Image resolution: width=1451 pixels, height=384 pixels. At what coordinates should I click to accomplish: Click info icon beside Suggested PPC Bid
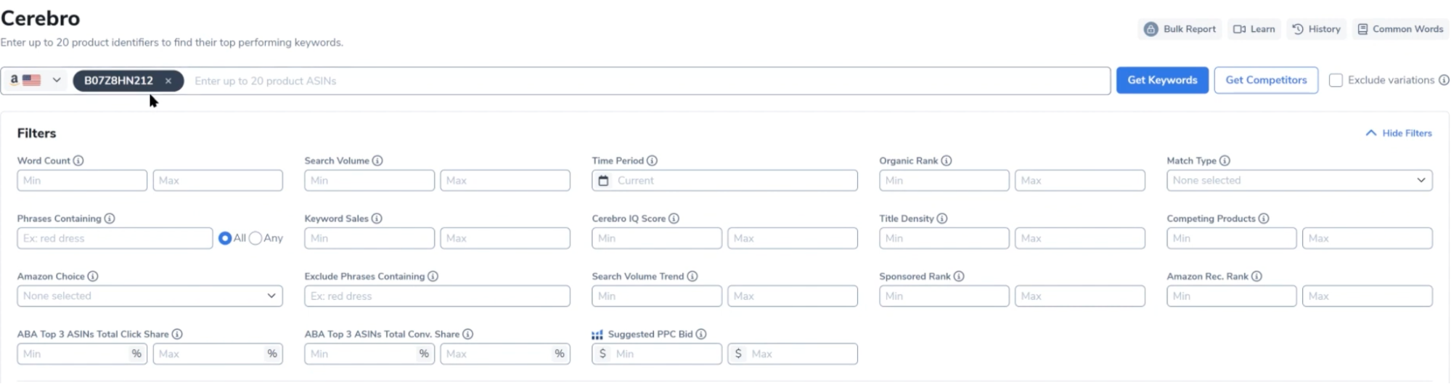(701, 334)
